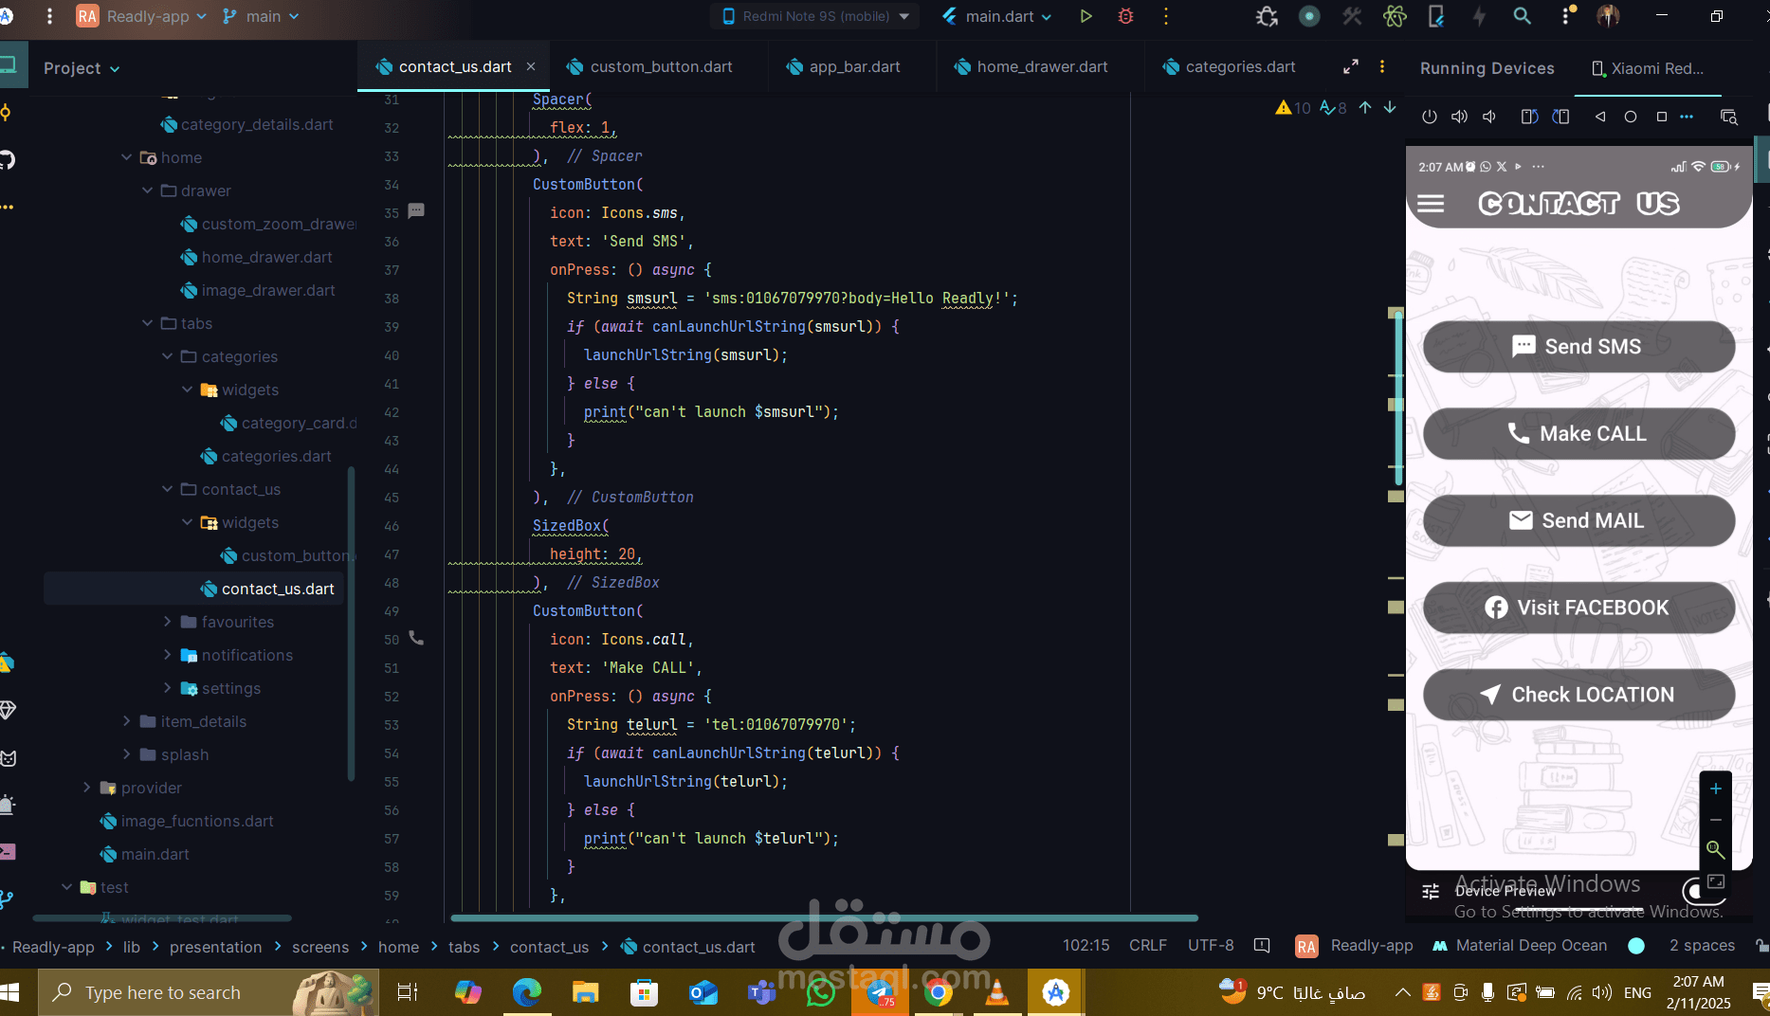Trigger Flutter hot reload lightning icon
The width and height of the screenshot is (1770, 1016).
pos(1479,16)
